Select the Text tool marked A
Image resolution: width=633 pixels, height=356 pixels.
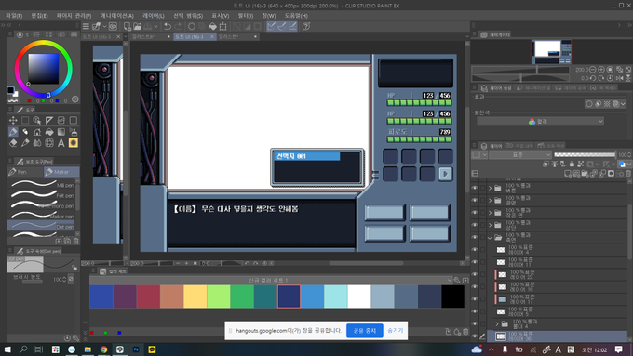tap(61, 143)
